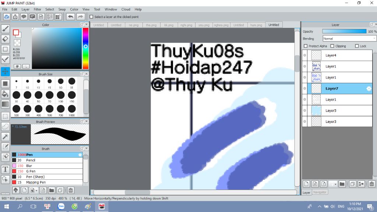
Task: Select the Brush tool in left toolbar
Action: coord(5,29)
